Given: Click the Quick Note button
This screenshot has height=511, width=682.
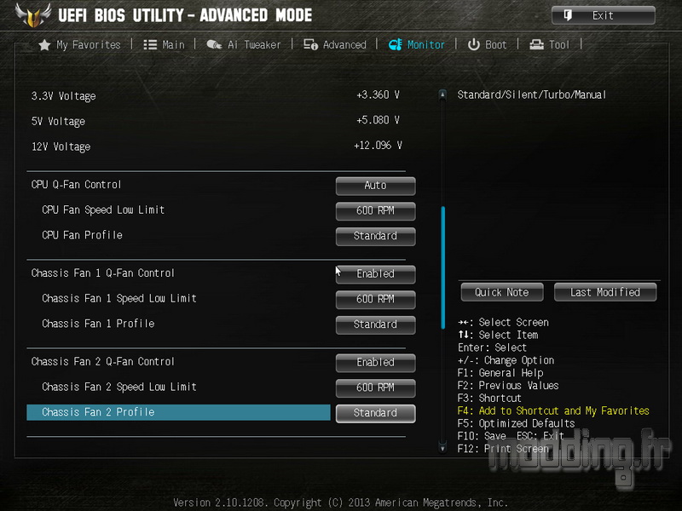Looking at the screenshot, I should point(502,292).
